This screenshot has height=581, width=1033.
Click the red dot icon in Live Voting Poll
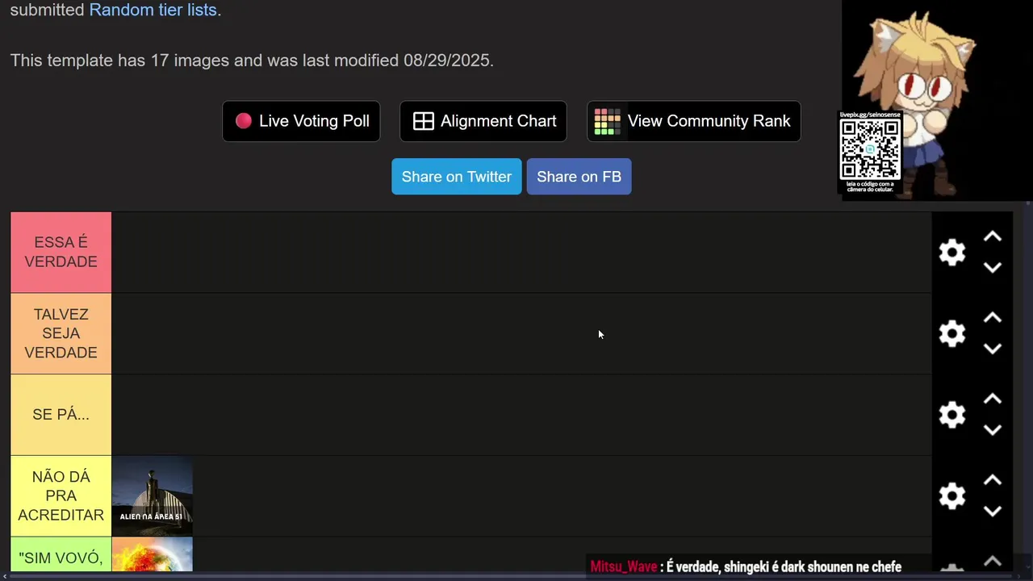[243, 121]
